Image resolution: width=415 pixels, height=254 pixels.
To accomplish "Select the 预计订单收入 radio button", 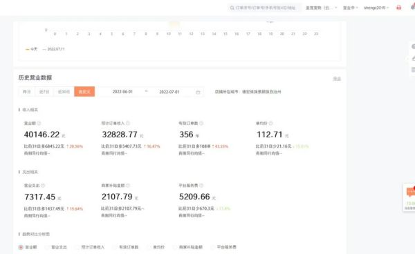I will pyautogui.click(x=77, y=247).
